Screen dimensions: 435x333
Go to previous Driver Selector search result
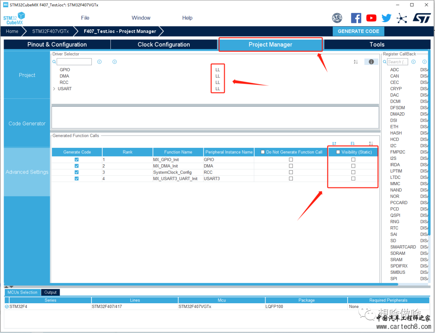point(99,62)
